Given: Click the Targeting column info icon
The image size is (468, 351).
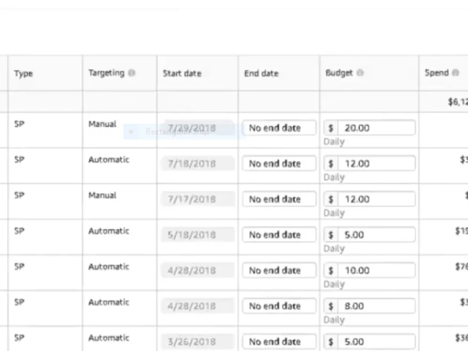Looking at the screenshot, I should pos(132,73).
